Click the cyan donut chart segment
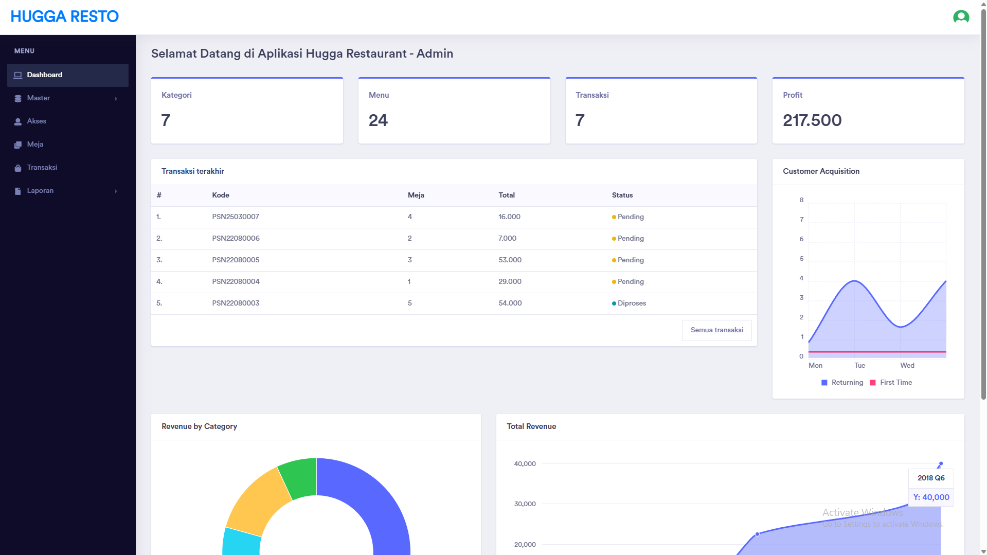The height and width of the screenshot is (555, 987). pyautogui.click(x=241, y=543)
